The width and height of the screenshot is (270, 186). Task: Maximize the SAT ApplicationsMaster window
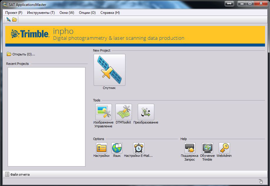250,3
